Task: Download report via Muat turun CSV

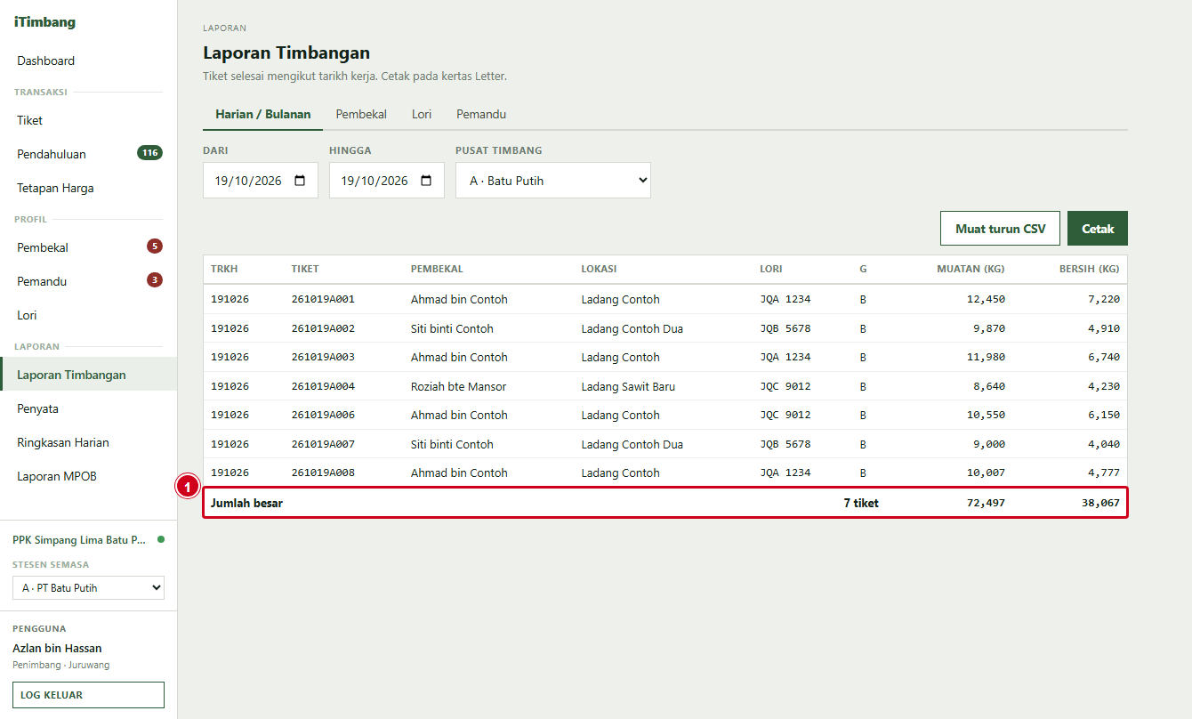Action: (x=1001, y=229)
